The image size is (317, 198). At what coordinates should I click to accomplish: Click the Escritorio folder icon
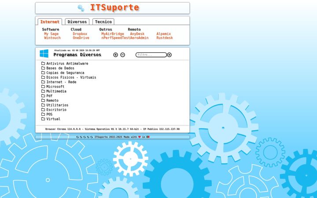tap(43, 110)
